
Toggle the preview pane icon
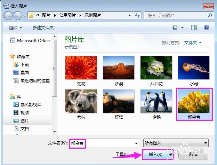coord(194,28)
